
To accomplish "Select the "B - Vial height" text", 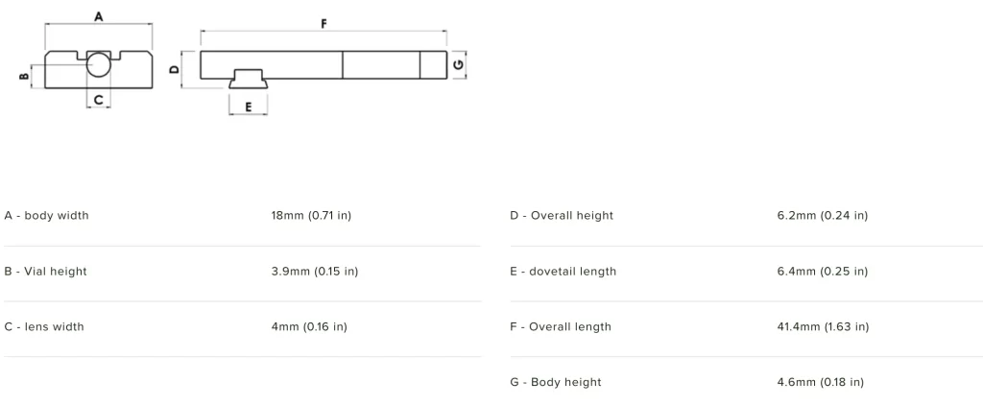I will click(45, 272).
